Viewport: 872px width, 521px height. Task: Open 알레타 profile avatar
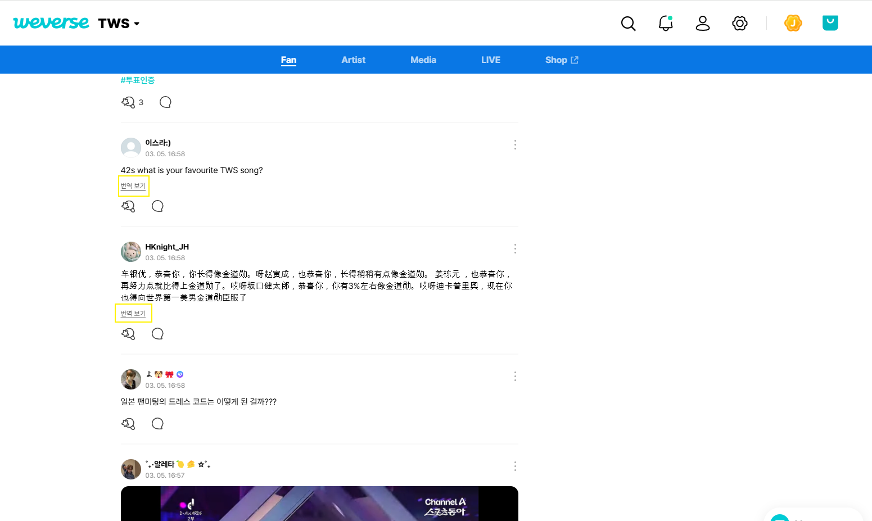pos(131,469)
